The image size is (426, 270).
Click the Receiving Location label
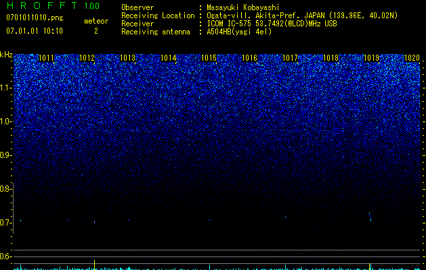point(158,16)
